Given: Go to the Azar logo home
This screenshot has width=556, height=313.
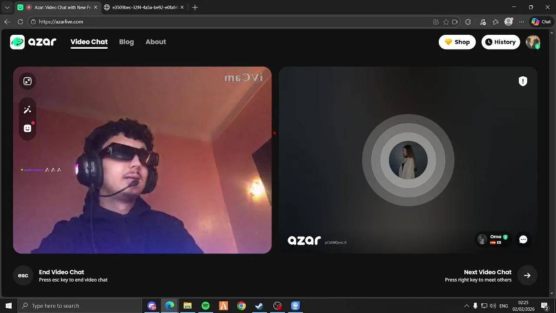Looking at the screenshot, I should click(x=33, y=42).
